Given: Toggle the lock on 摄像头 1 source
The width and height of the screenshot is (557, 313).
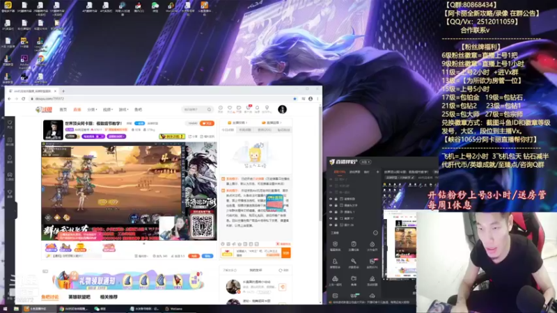Looking at the screenshot, I should pyautogui.click(x=336, y=212).
